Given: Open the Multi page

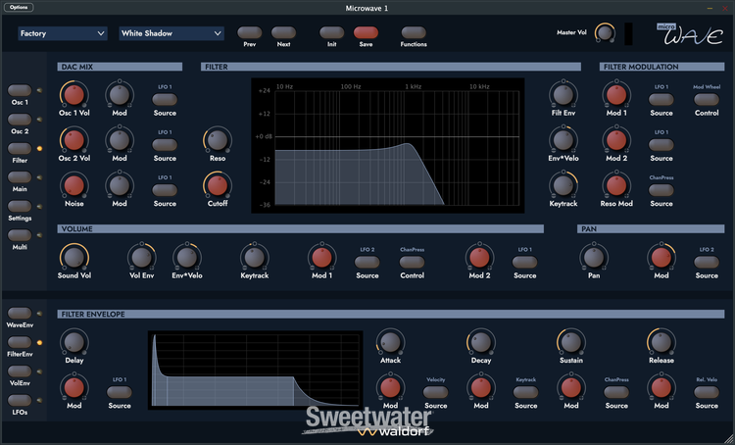Looking at the screenshot, I should [x=20, y=235].
